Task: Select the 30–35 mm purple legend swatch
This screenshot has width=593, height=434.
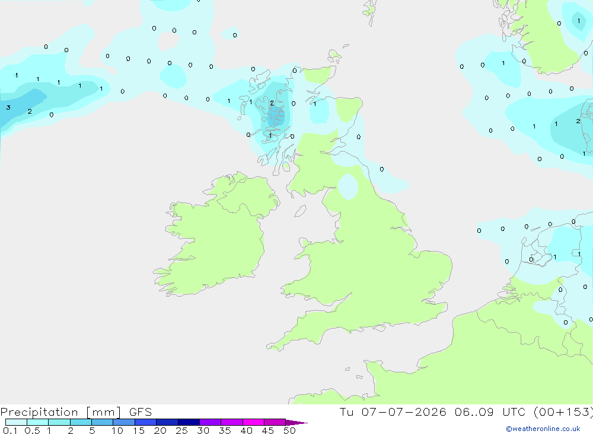Action: point(210,422)
